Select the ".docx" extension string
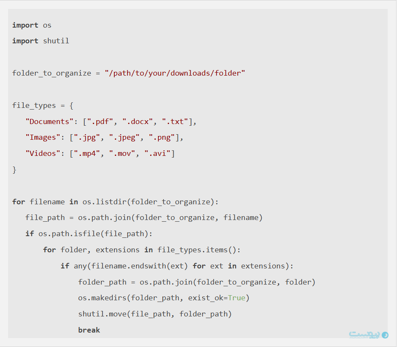Screen dimensions: 397x347 pos(138,121)
